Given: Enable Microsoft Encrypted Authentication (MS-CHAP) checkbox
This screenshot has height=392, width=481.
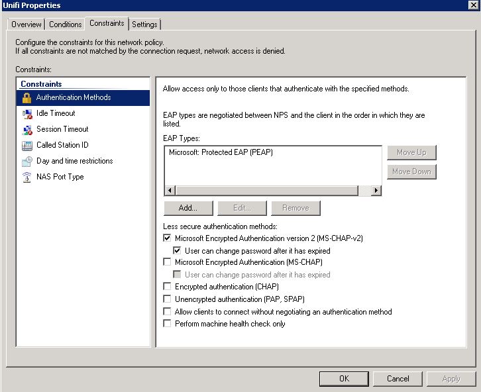Looking at the screenshot, I should pos(167,262).
